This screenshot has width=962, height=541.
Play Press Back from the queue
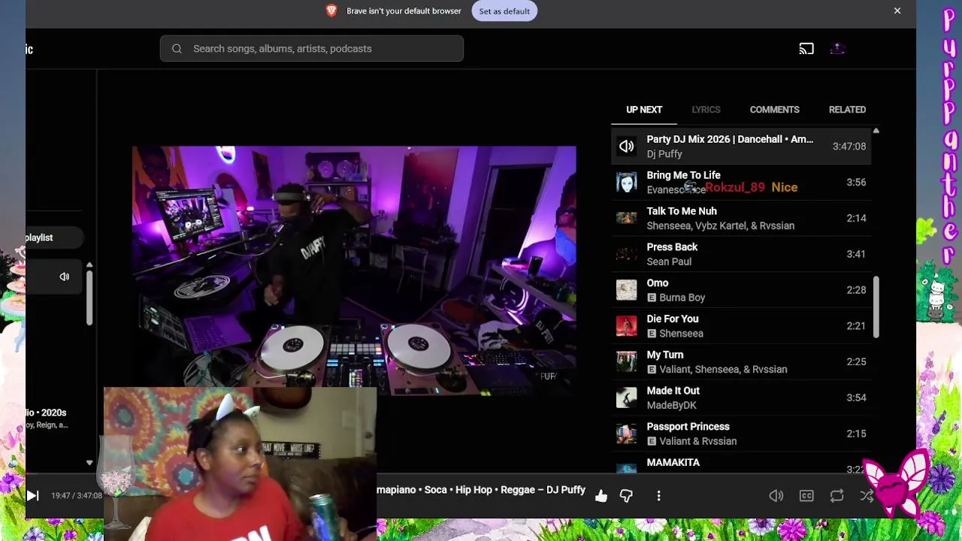741,255
